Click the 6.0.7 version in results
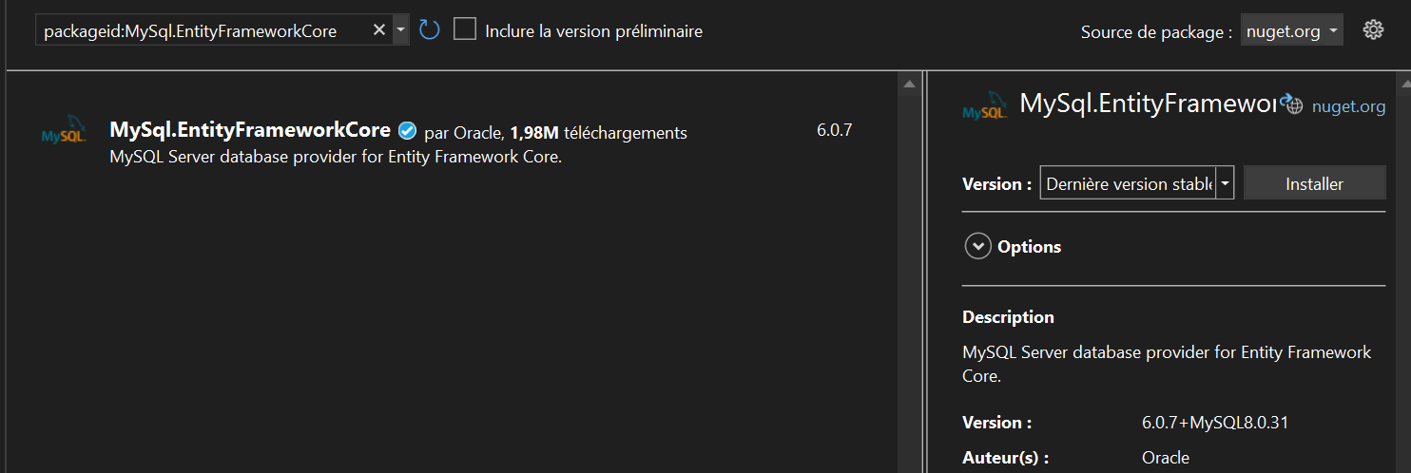Screen dimensions: 1411x473 (x=834, y=130)
